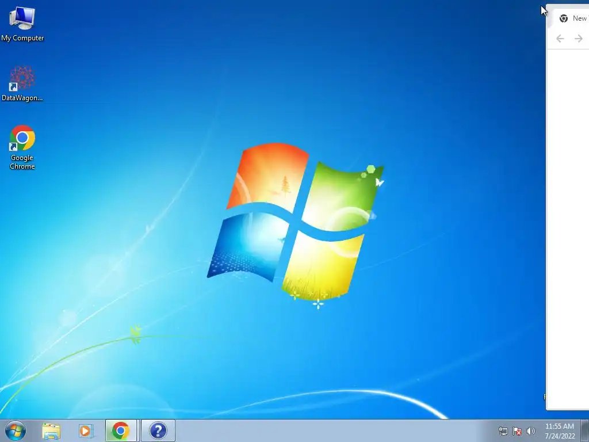The width and height of the screenshot is (589, 442).
Task: Click the network status tray icon
Action: [x=503, y=431]
